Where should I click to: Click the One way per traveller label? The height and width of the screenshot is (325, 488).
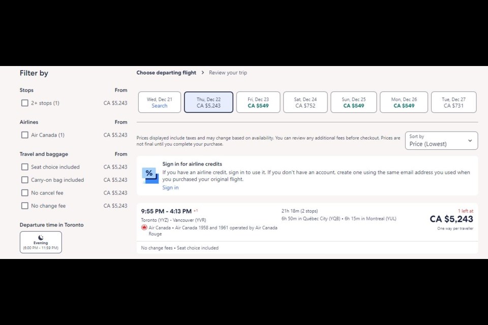[455, 229]
